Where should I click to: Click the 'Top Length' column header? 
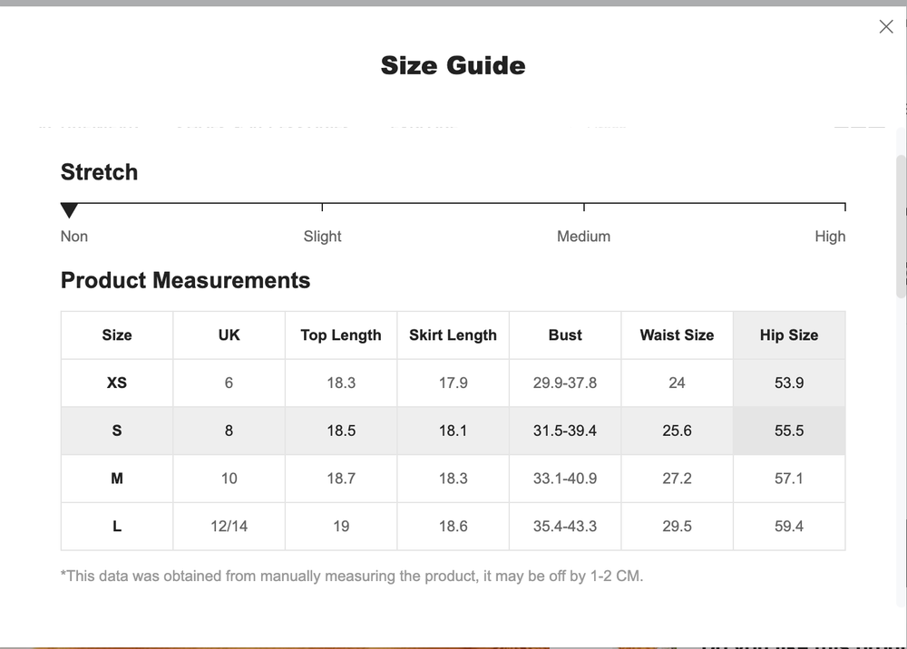341,335
